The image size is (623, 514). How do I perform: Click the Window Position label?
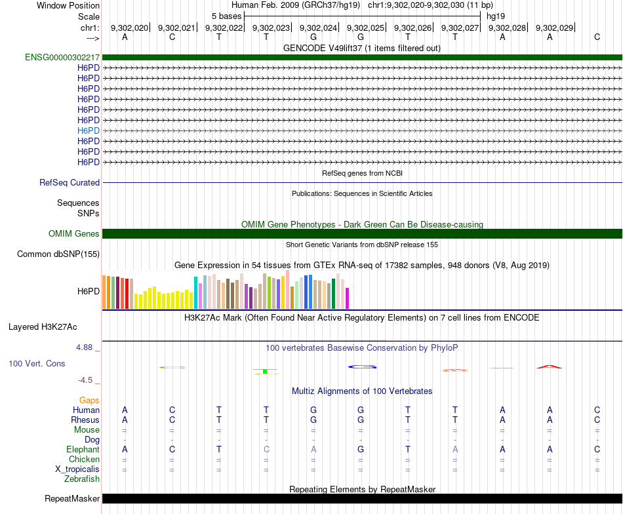[x=68, y=5]
